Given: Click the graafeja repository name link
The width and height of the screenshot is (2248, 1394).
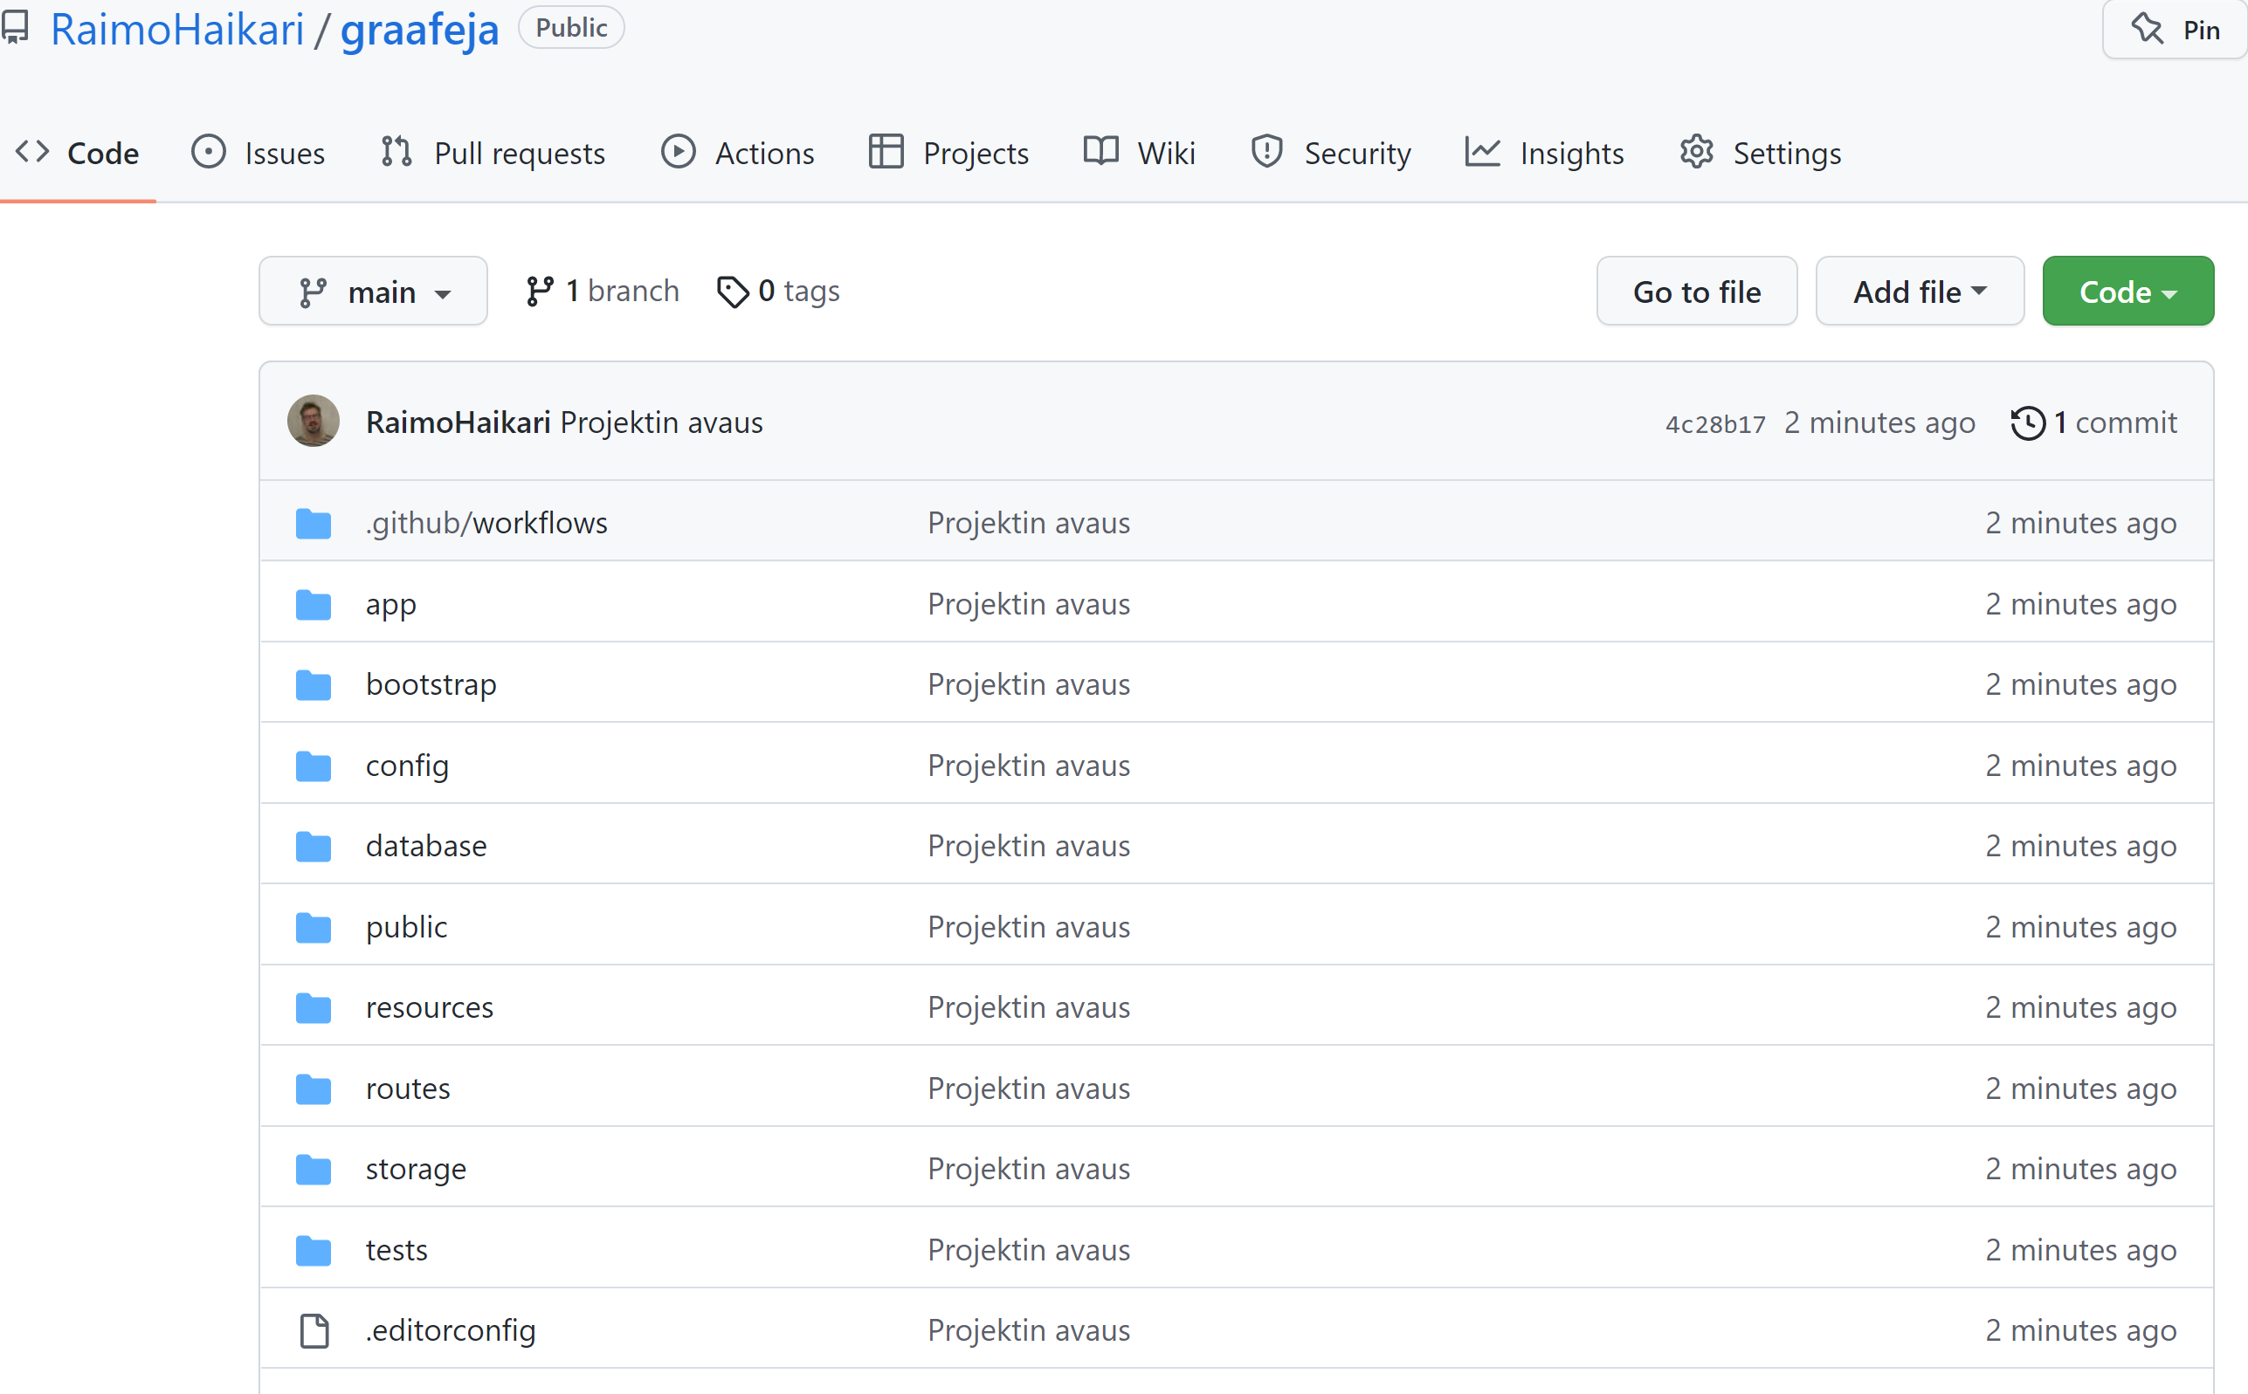Looking at the screenshot, I should tap(420, 30).
